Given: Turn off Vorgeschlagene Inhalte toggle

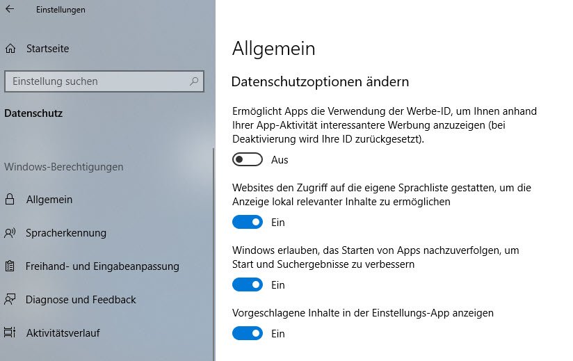Looking at the screenshot, I should (x=248, y=334).
